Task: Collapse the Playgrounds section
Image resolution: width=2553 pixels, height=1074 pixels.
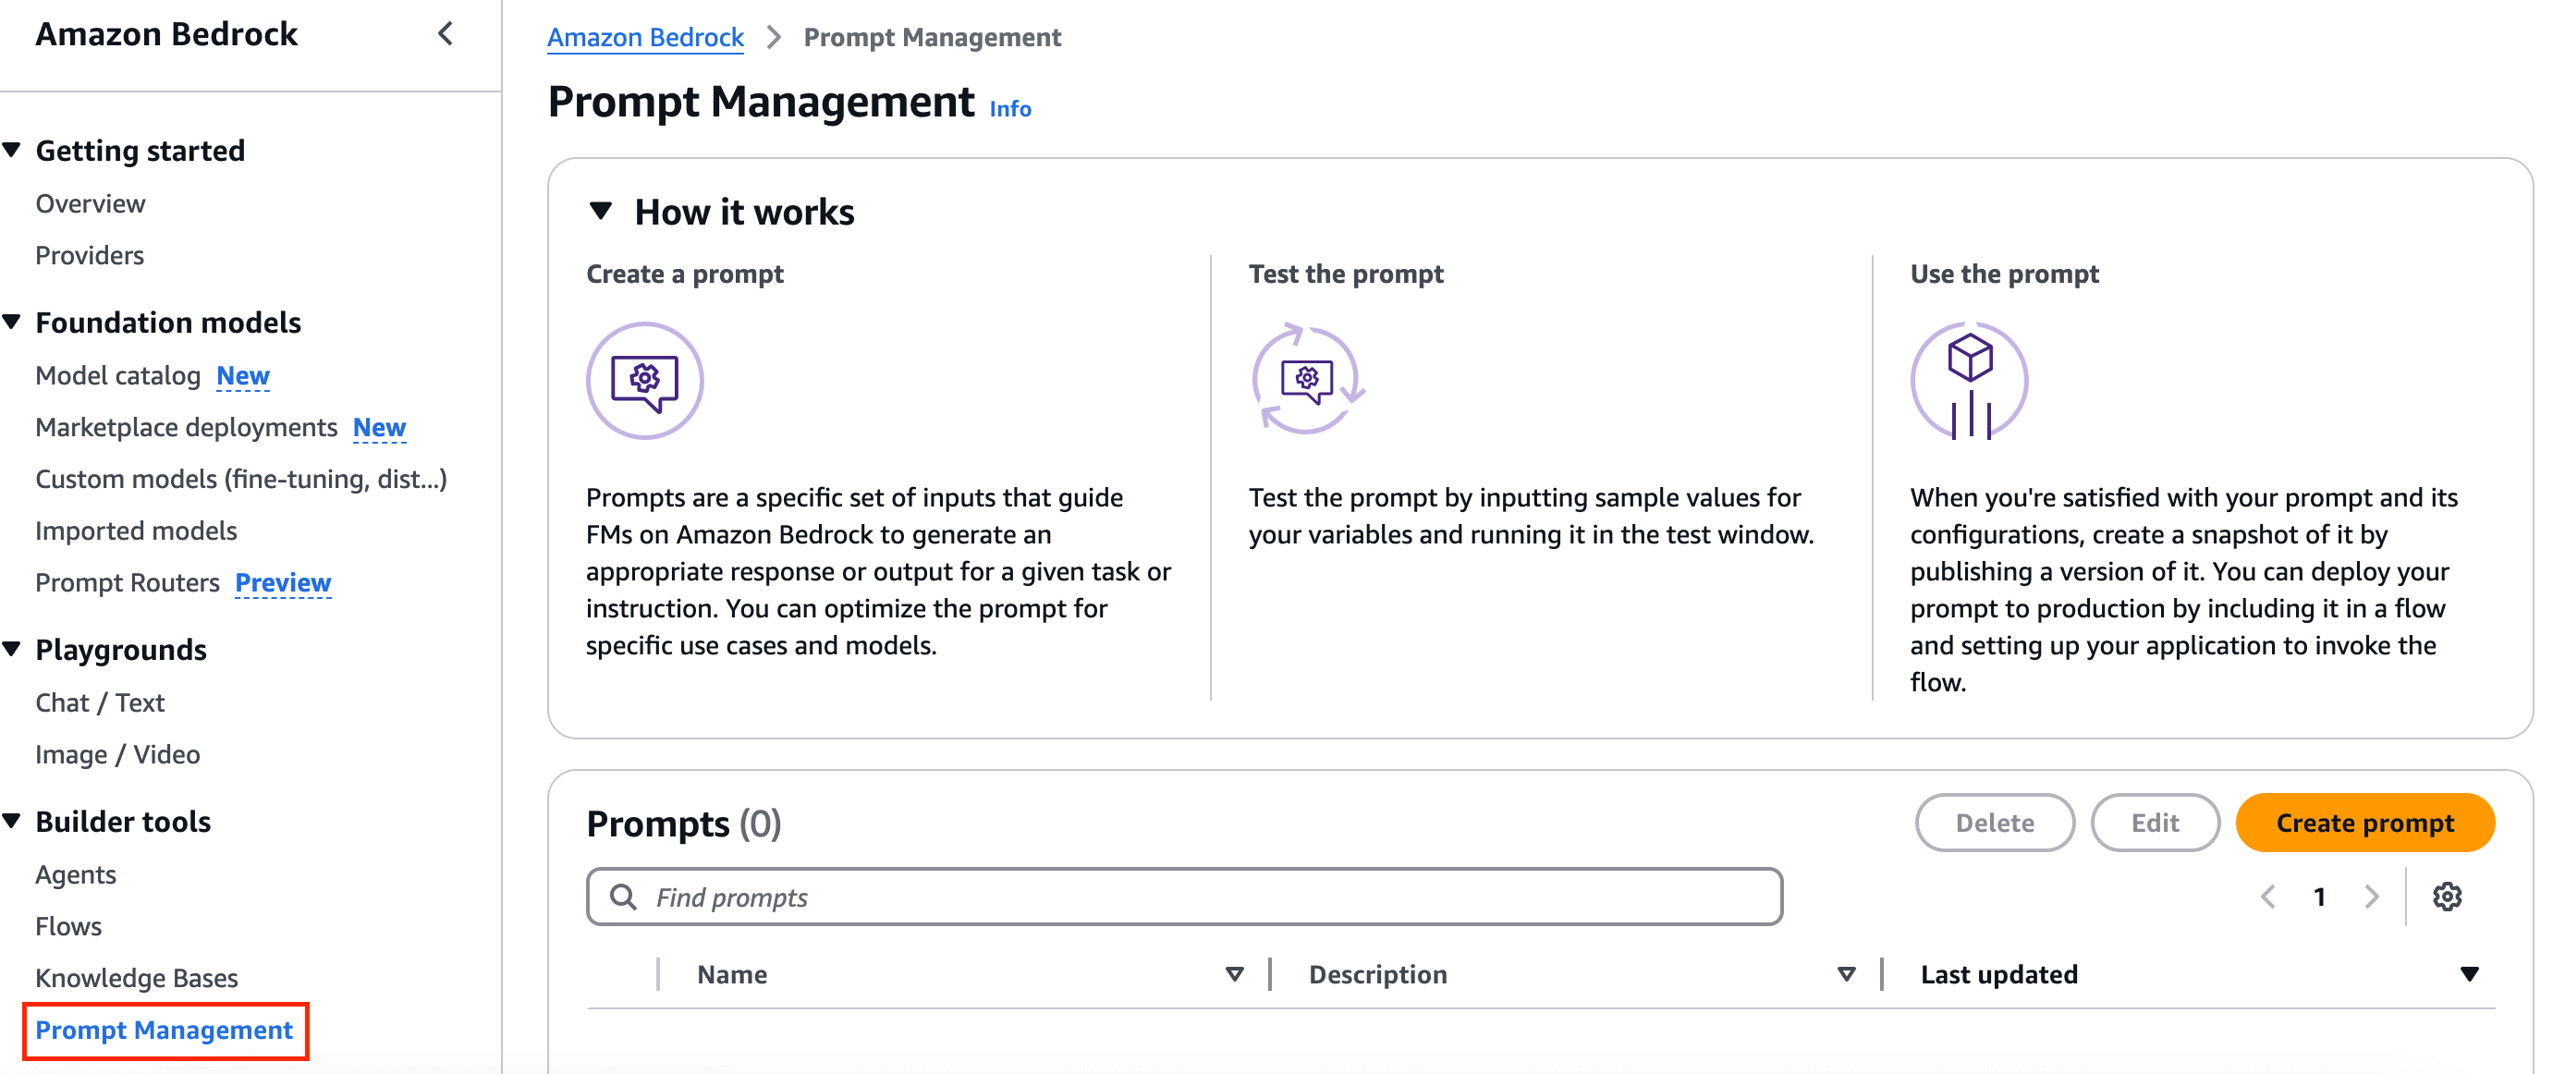Action: 12,649
